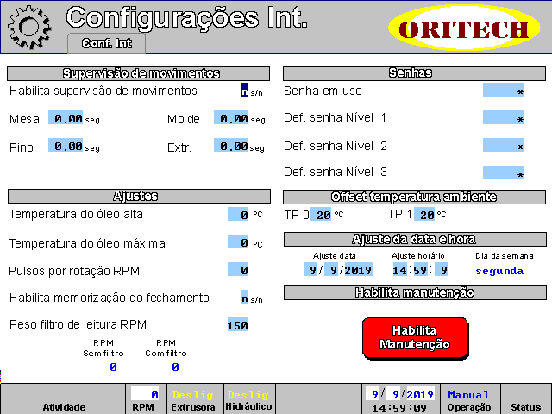
Task: Define the senha Nível 2 field
Action: [x=504, y=147]
